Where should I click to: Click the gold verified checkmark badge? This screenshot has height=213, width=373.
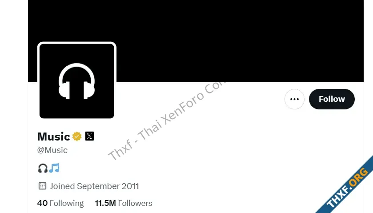click(x=77, y=137)
